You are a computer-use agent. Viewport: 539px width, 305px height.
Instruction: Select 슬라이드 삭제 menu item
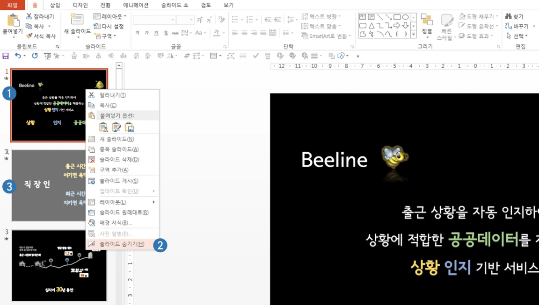122,160
